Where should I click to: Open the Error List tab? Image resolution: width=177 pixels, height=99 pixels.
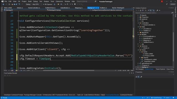point(72,95)
